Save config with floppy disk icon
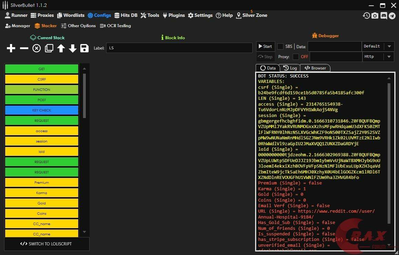This screenshot has width=399, height=255. click(x=84, y=48)
